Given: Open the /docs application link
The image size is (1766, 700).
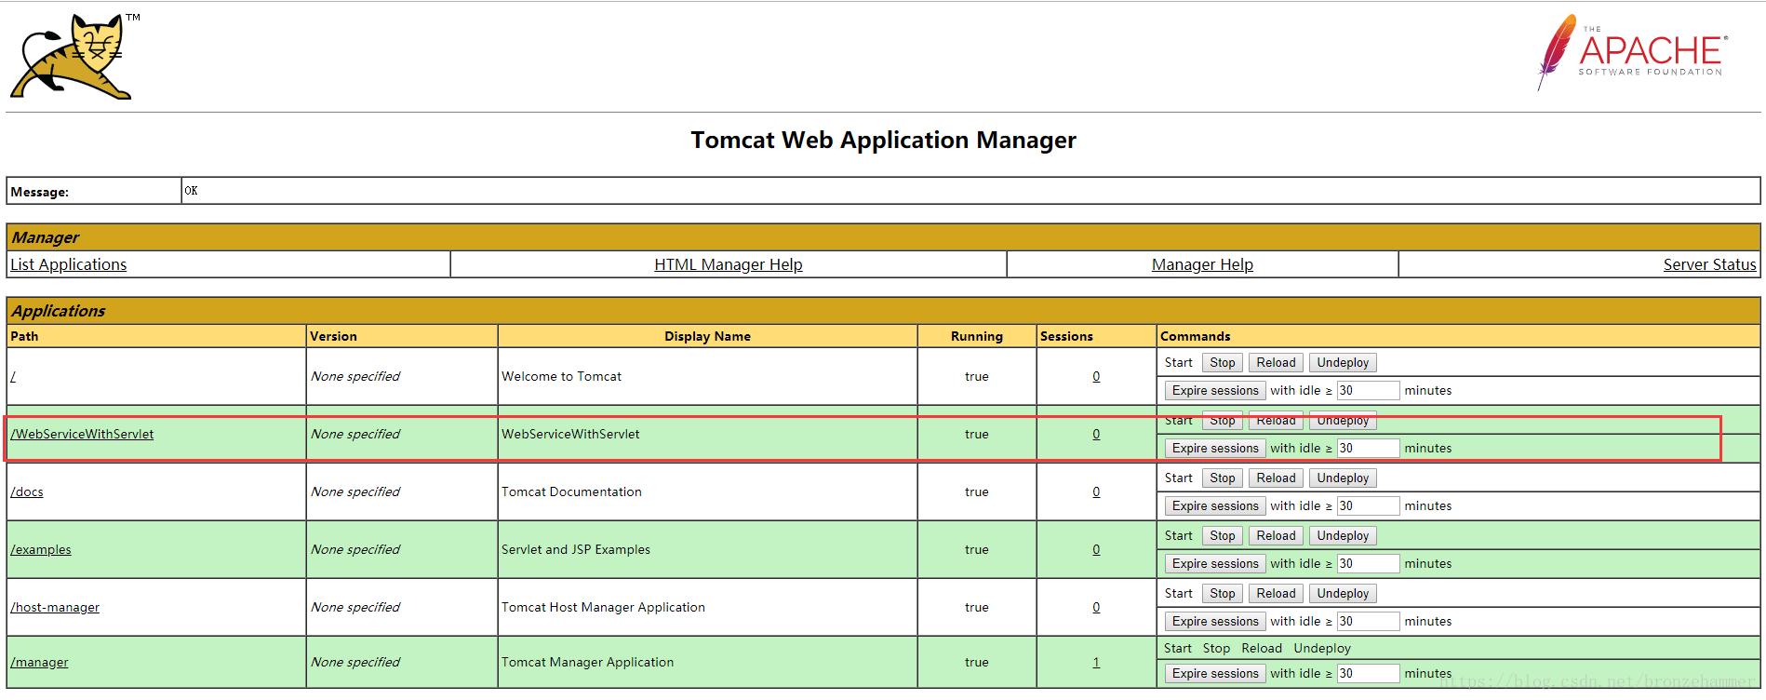Looking at the screenshot, I should coord(27,491).
